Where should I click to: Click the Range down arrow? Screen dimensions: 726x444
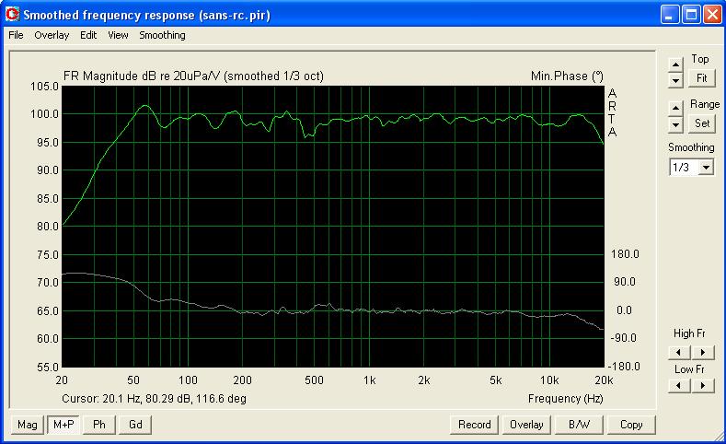(675, 124)
